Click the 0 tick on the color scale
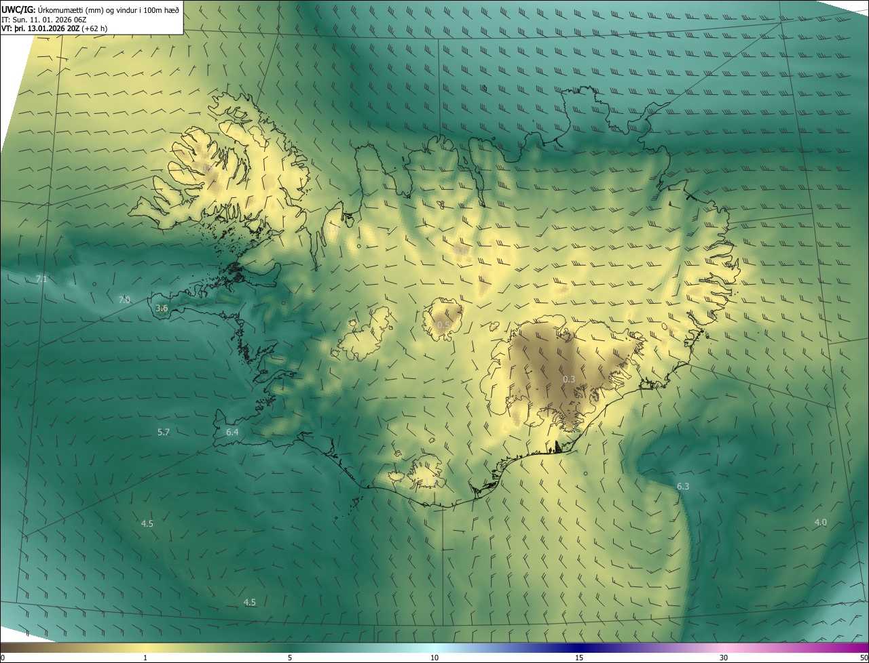The height and width of the screenshot is (663, 869). 3,658
